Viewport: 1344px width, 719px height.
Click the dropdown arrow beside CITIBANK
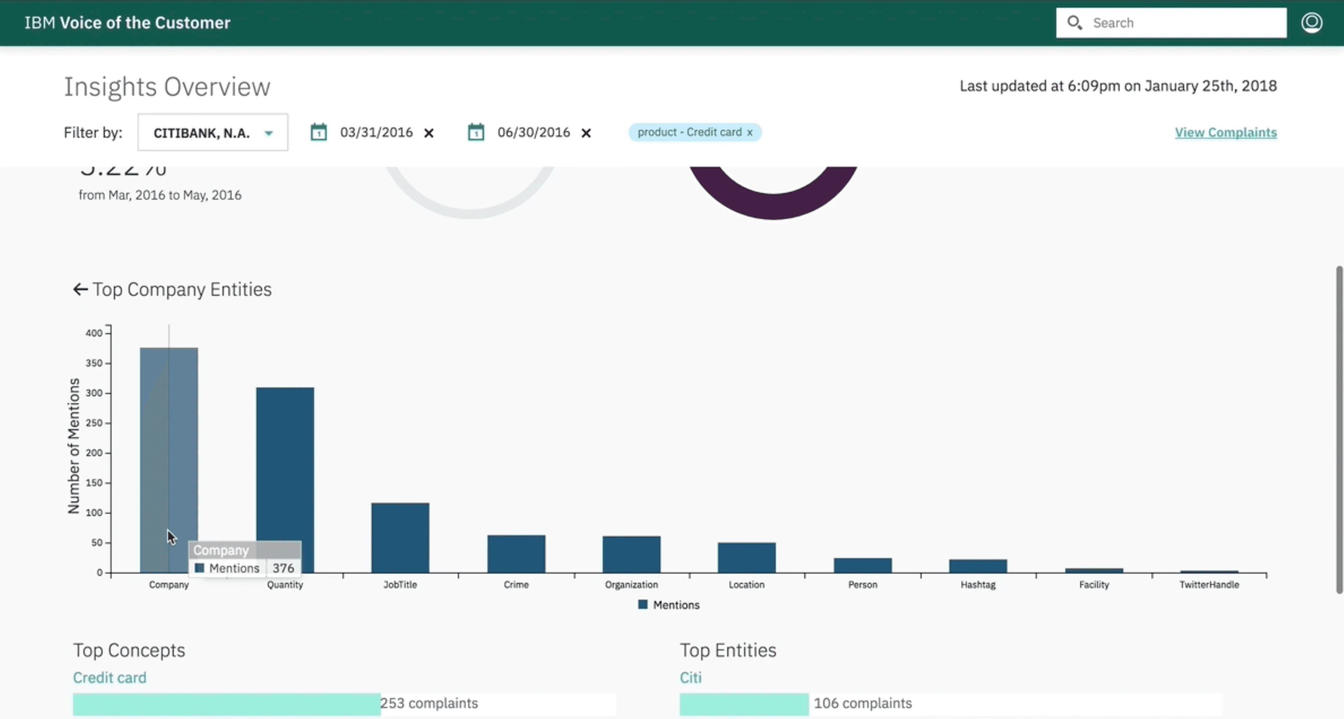269,133
